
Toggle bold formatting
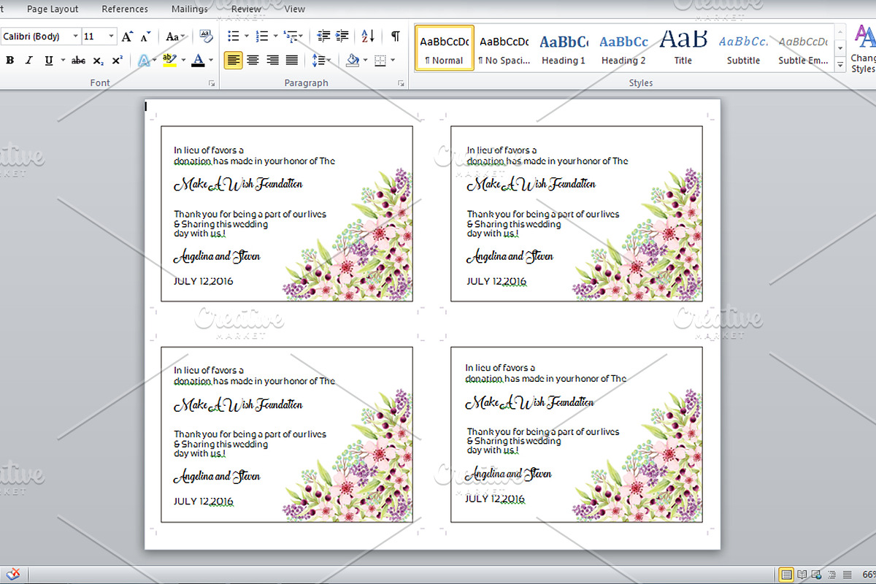10,61
